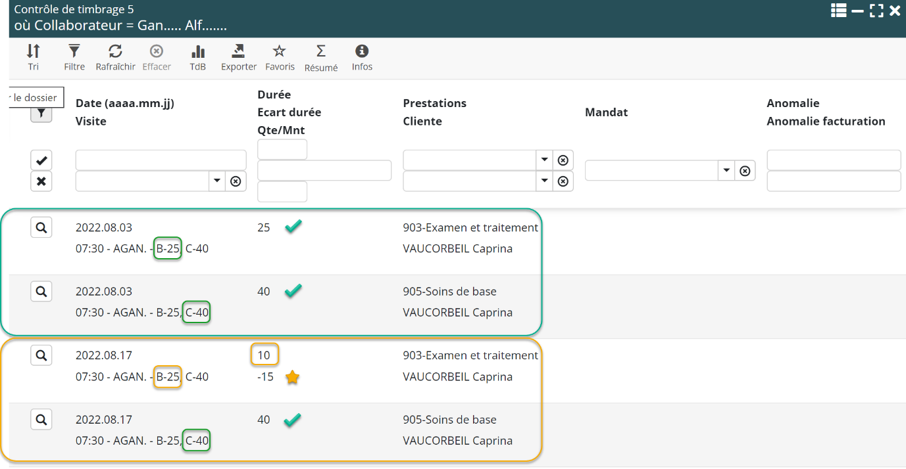906x469 pixels.
Task: Open the TdB chart dashboard
Action: click(x=197, y=57)
